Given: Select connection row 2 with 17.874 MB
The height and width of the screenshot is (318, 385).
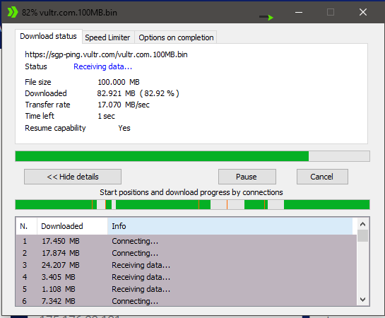Looking at the screenshot, I should tap(186, 253).
